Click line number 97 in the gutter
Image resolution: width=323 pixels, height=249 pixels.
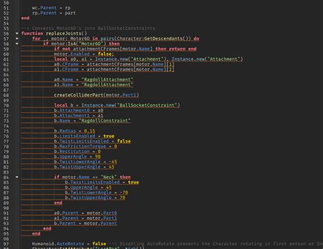point(6,244)
